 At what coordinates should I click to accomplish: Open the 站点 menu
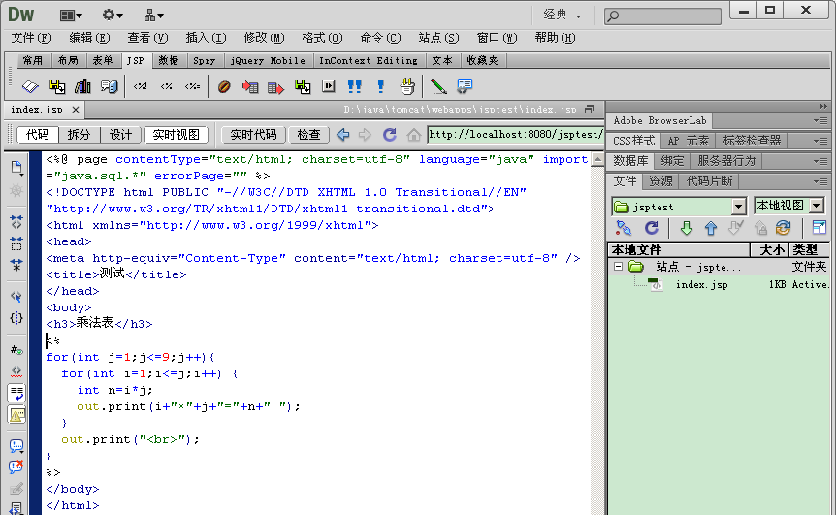pos(438,38)
